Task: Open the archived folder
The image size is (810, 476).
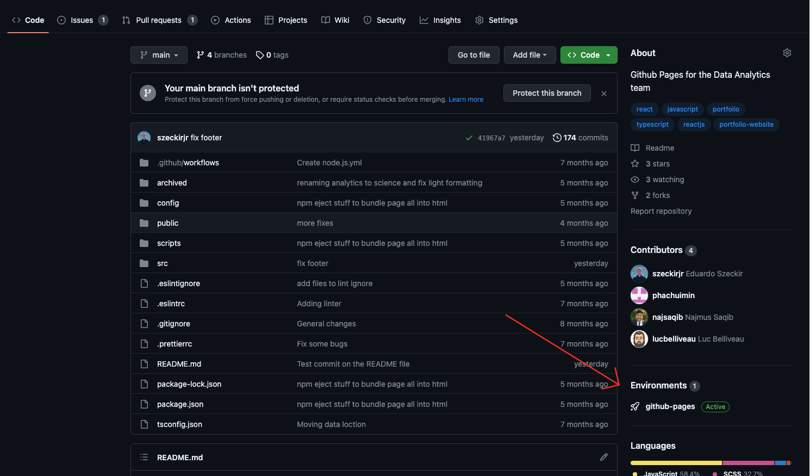Action: click(x=172, y=183)
